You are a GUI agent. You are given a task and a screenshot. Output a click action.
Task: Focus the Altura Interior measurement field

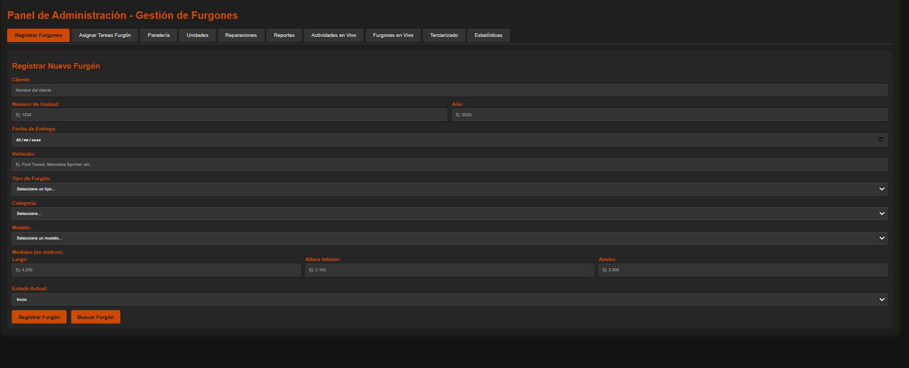coord(449,270)
